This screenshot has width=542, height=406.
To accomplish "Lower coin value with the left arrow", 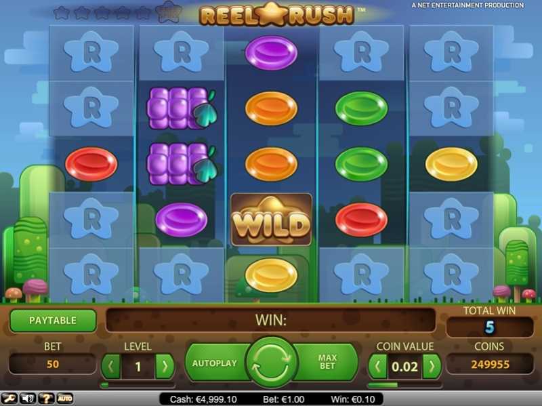I will coord(377,366).
